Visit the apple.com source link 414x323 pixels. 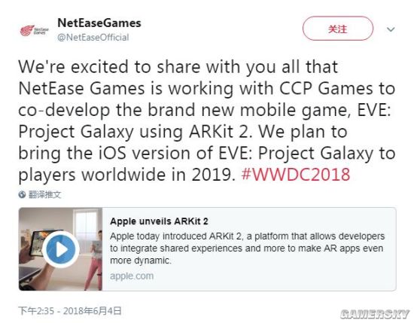(x=132, y=276)
